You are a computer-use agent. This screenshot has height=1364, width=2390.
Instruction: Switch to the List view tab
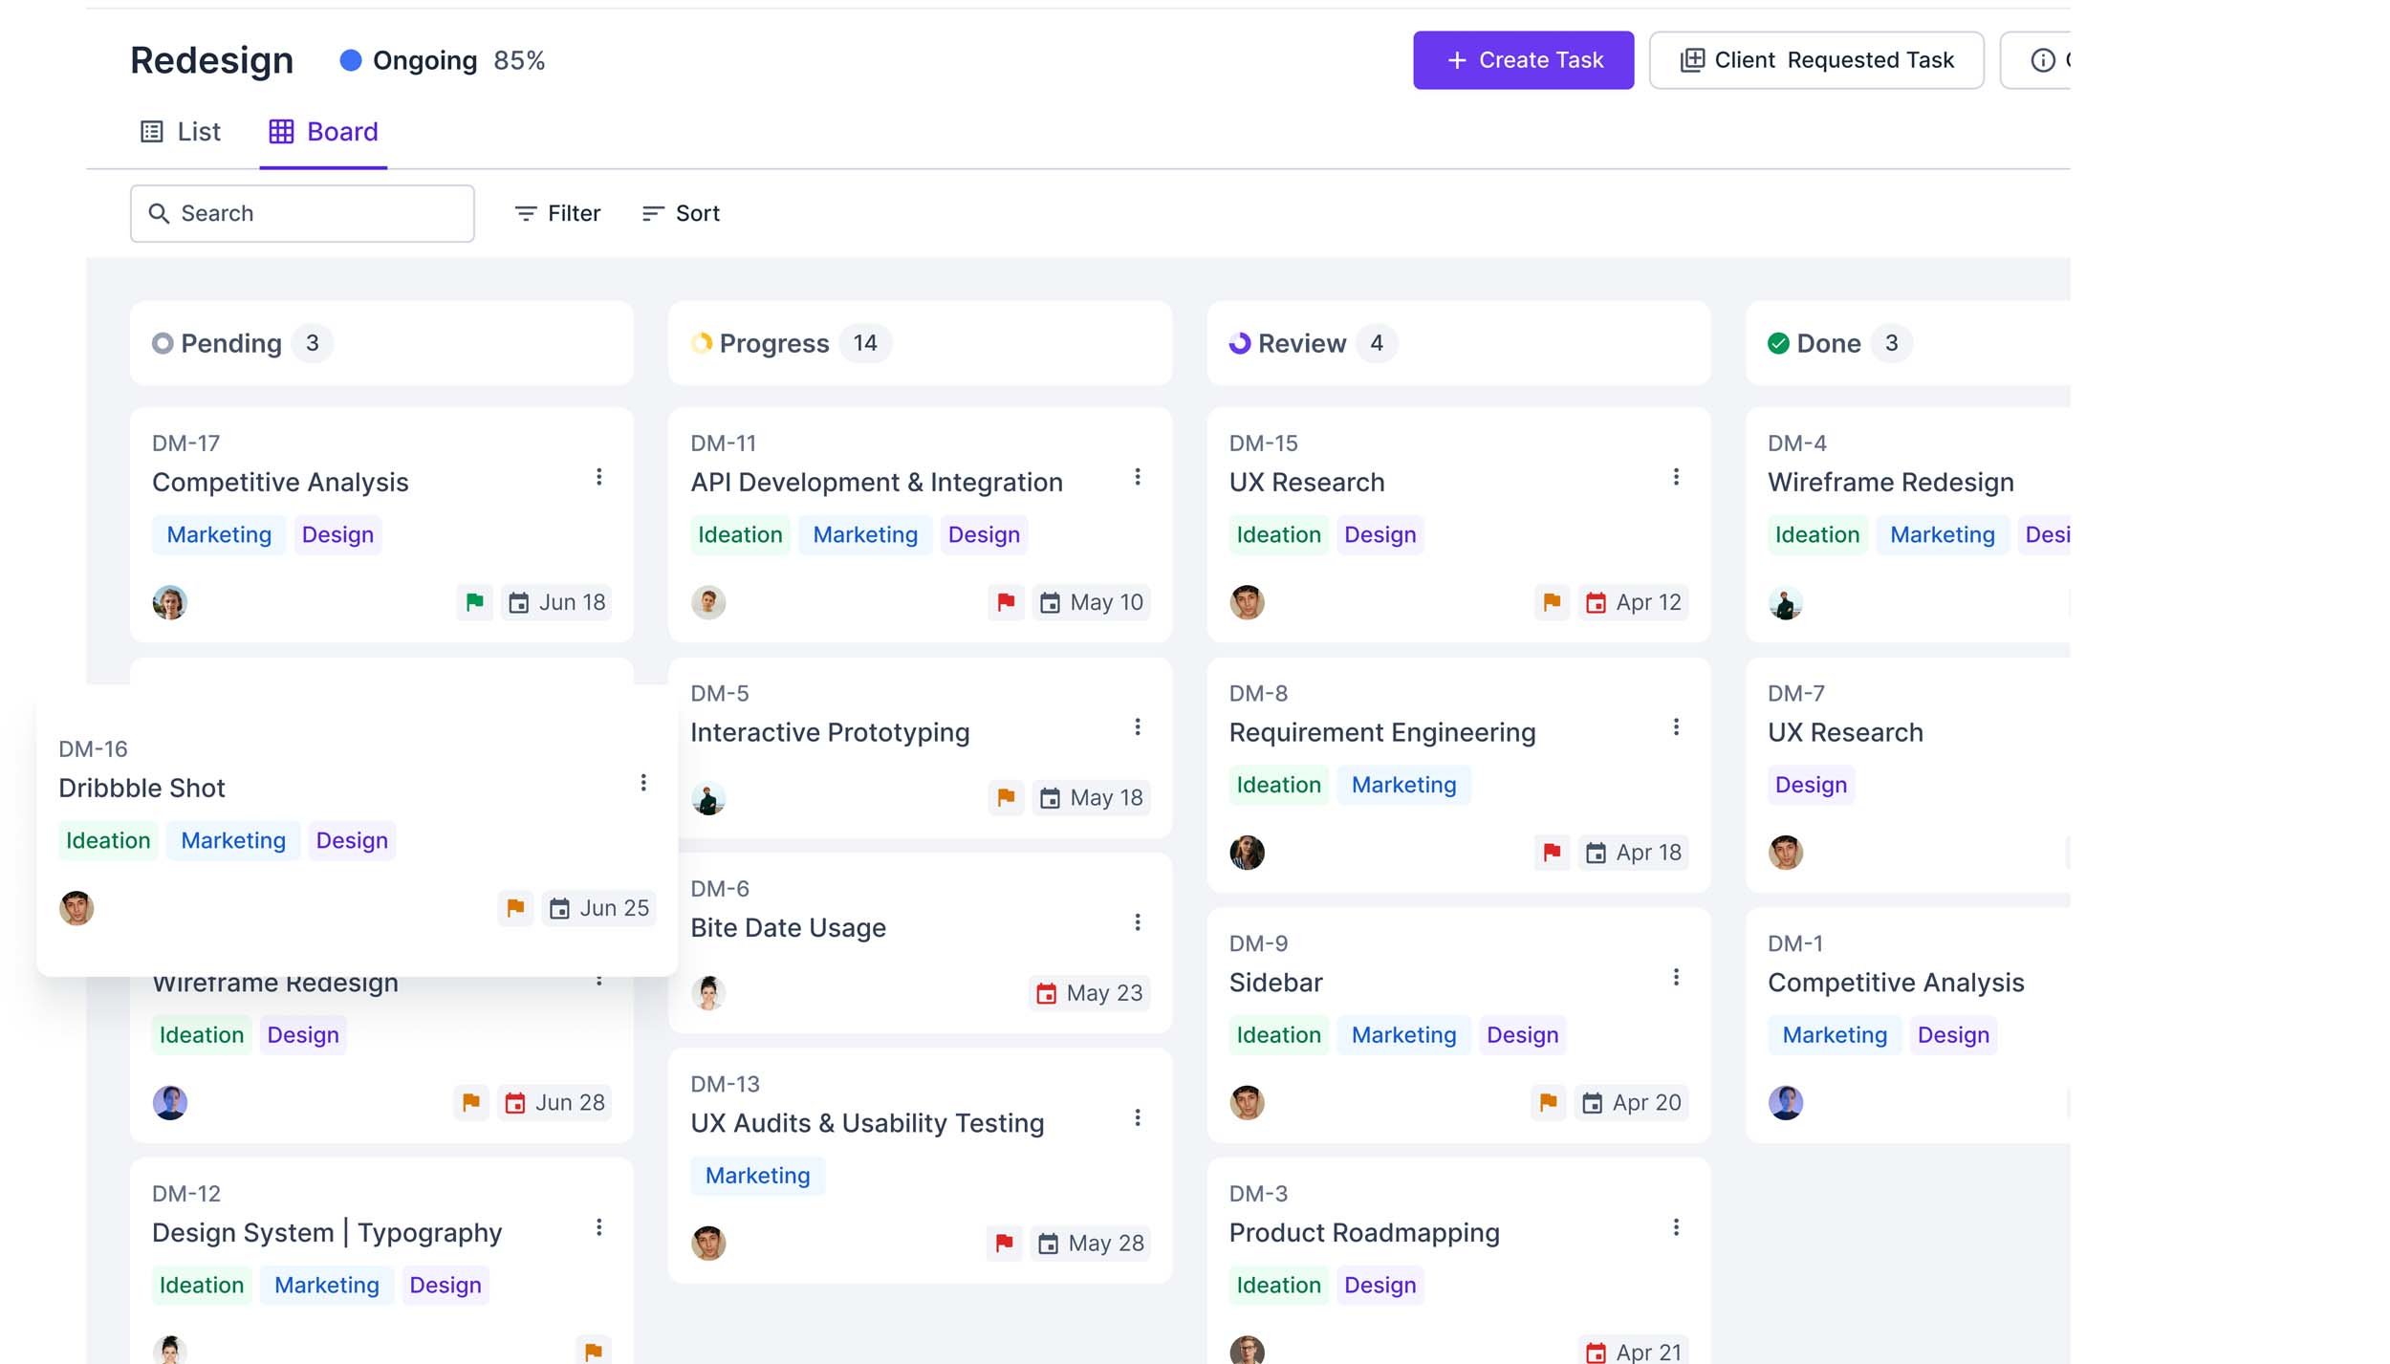pyautogui.click(x=181, y=132)
